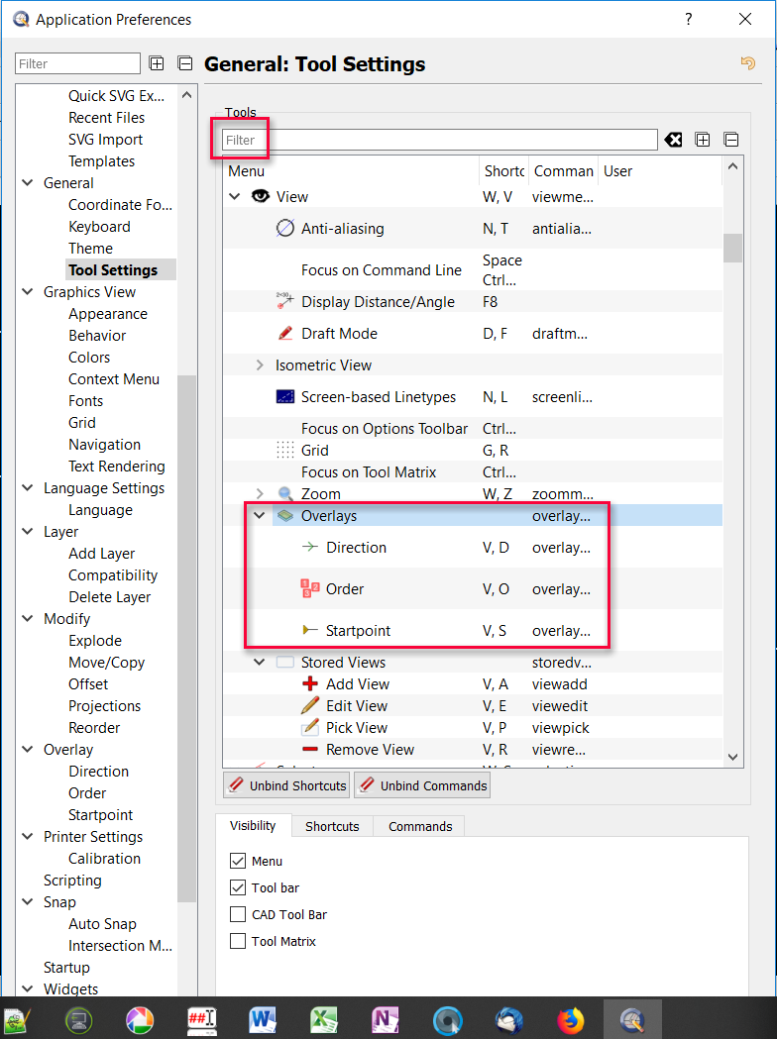The height and width of the screenshot is (1039, 777).
Task: Click the Unbind Shortcuts button
Action: [286, 785]
